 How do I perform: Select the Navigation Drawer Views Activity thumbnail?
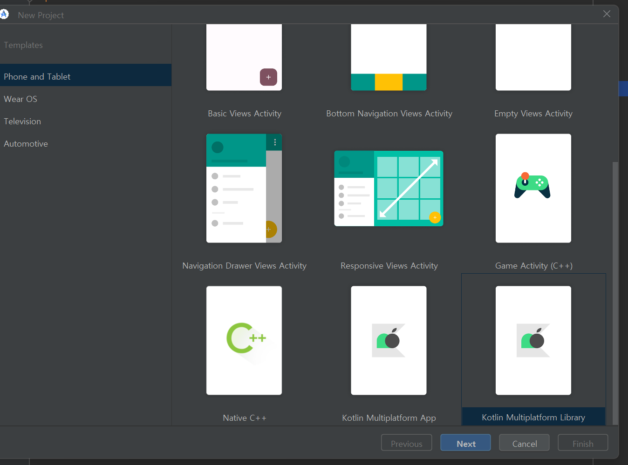pyautogui.click(x=244, y=188)
